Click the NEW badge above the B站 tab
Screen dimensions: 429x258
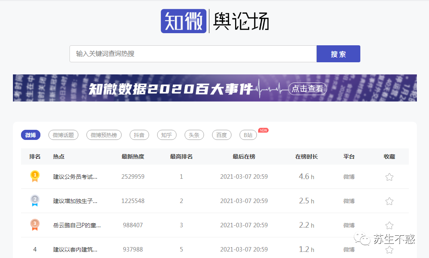click(263, 129)
